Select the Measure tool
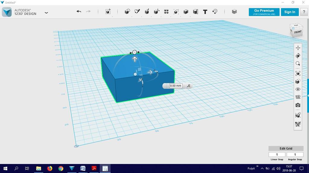309x173 pixels. pyautogui.click(x=195, y=12)
